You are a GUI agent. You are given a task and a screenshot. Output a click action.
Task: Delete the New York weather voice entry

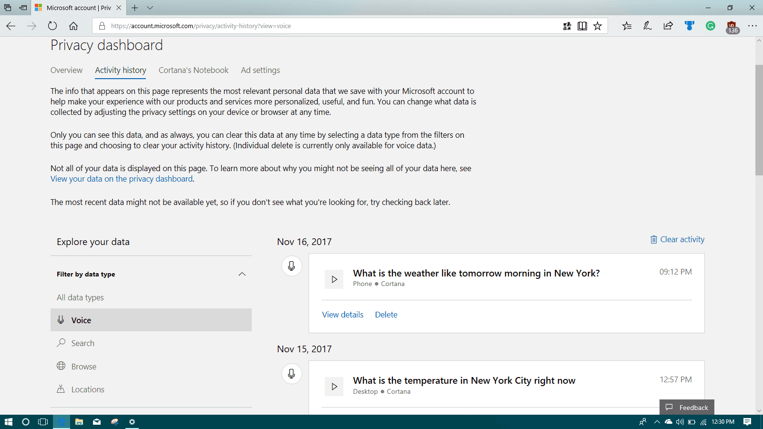click(x=386, y=315)
